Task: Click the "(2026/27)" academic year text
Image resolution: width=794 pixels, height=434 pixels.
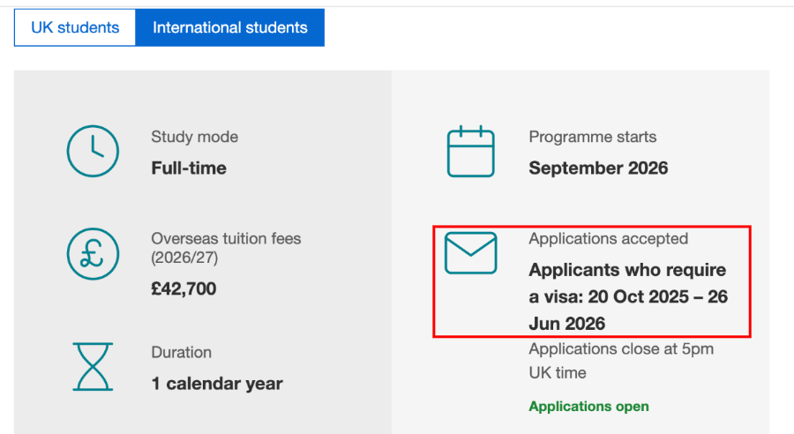Action: point(184,258)
